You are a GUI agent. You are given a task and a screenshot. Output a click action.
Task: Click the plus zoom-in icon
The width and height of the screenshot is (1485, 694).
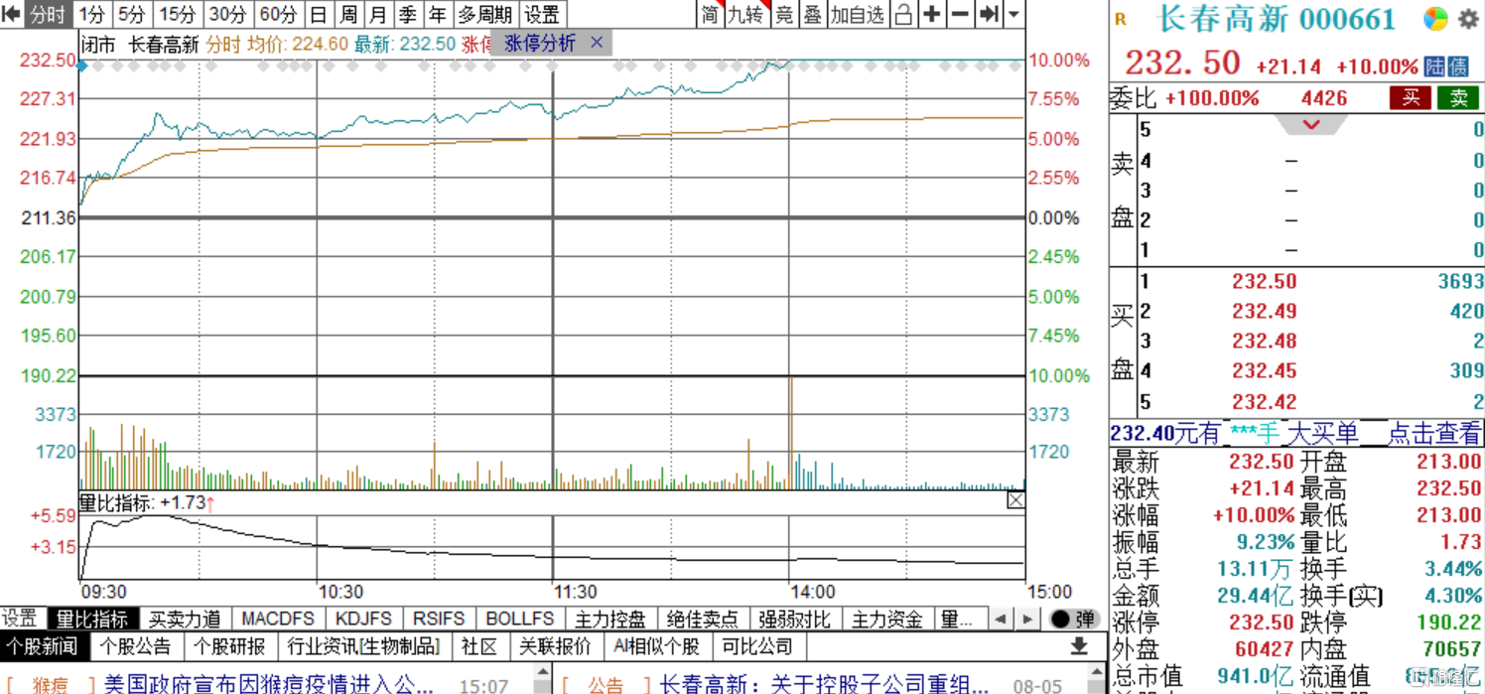point(932,15)
